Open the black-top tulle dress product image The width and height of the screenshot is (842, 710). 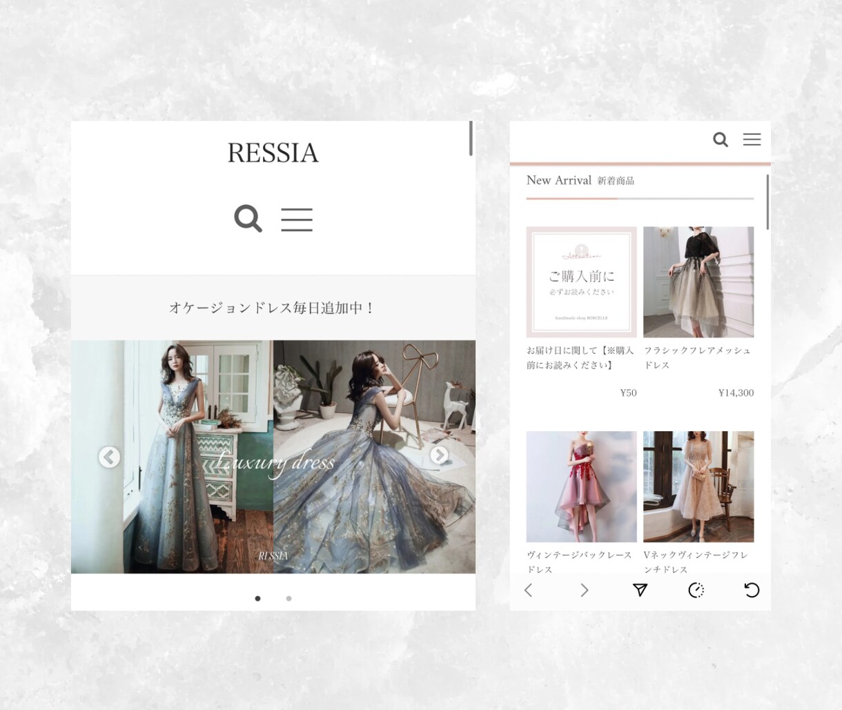(698, 282)
